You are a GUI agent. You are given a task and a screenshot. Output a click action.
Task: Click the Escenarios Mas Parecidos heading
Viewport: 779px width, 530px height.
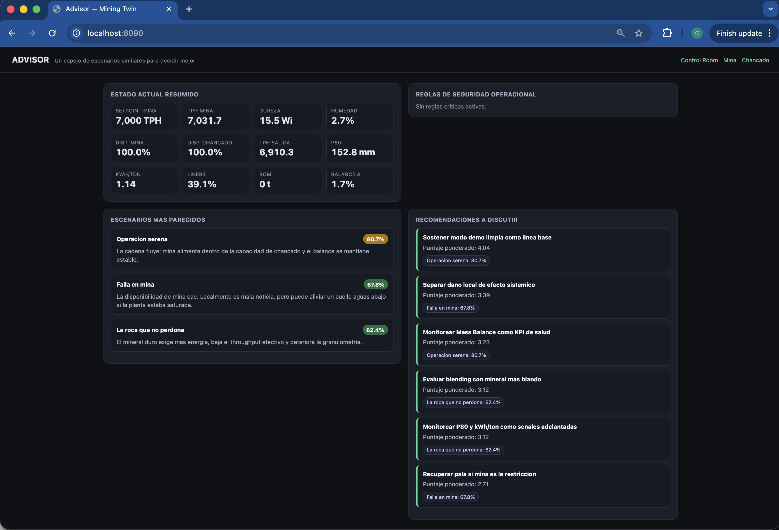158,220
